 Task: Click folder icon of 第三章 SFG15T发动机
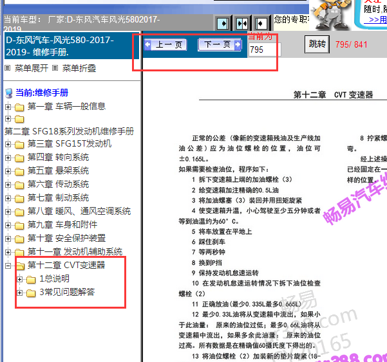click(19, 145)
